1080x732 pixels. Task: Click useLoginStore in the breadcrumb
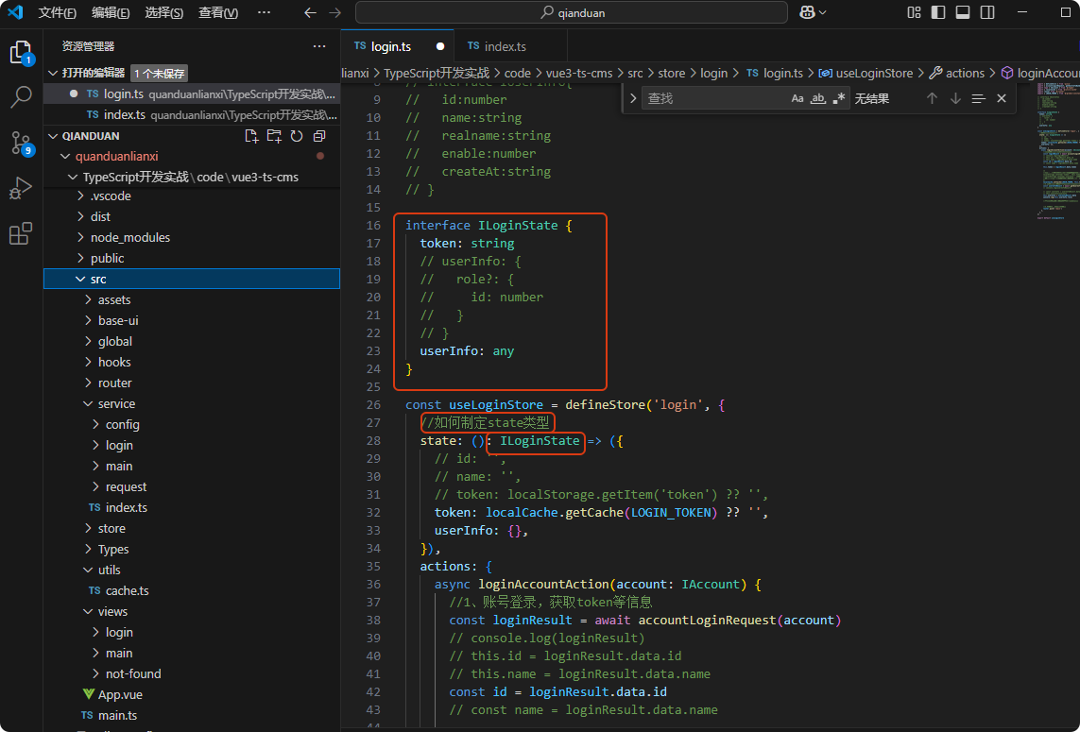(874, 73)
